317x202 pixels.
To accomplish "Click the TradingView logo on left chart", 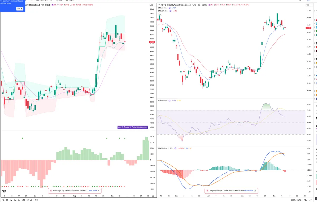I will click(4, 192).
